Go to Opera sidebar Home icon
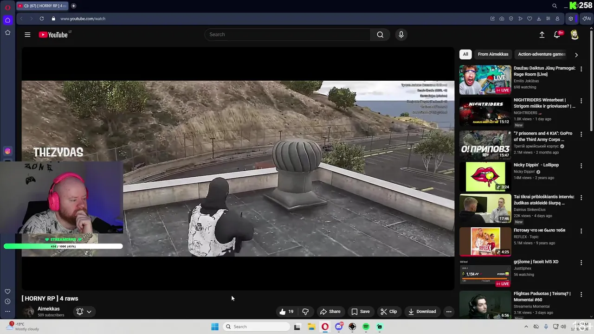The width and height of the screenshot is (594, 334). pos(7,20)
